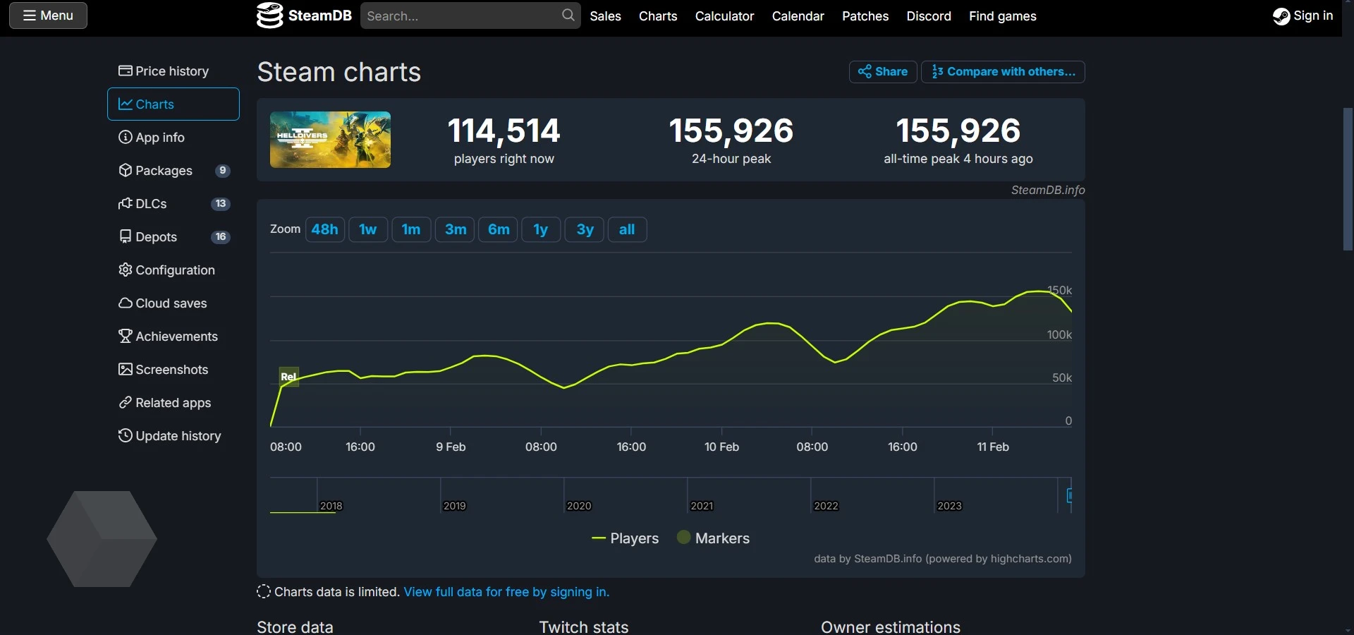Screen dimensions: 1354x635
Task: Click the search magnifier icon
Action: [568, 16]
